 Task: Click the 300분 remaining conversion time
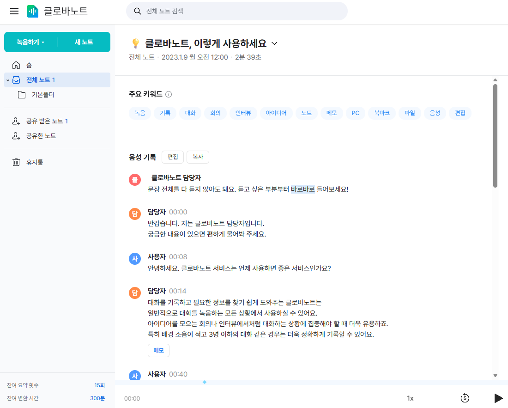pyautogui.click(x=97, y=398)
